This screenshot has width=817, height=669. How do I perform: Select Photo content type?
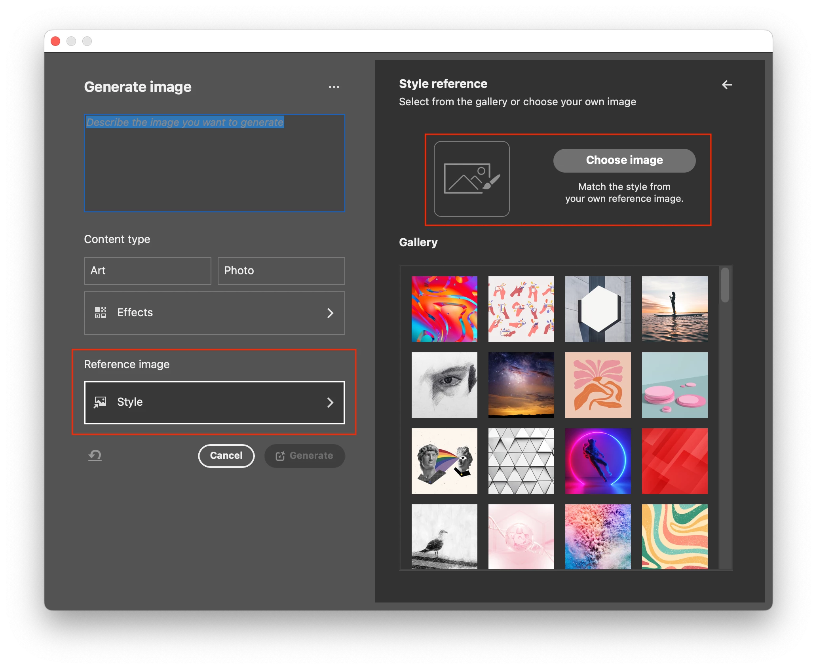coord(281,271)
